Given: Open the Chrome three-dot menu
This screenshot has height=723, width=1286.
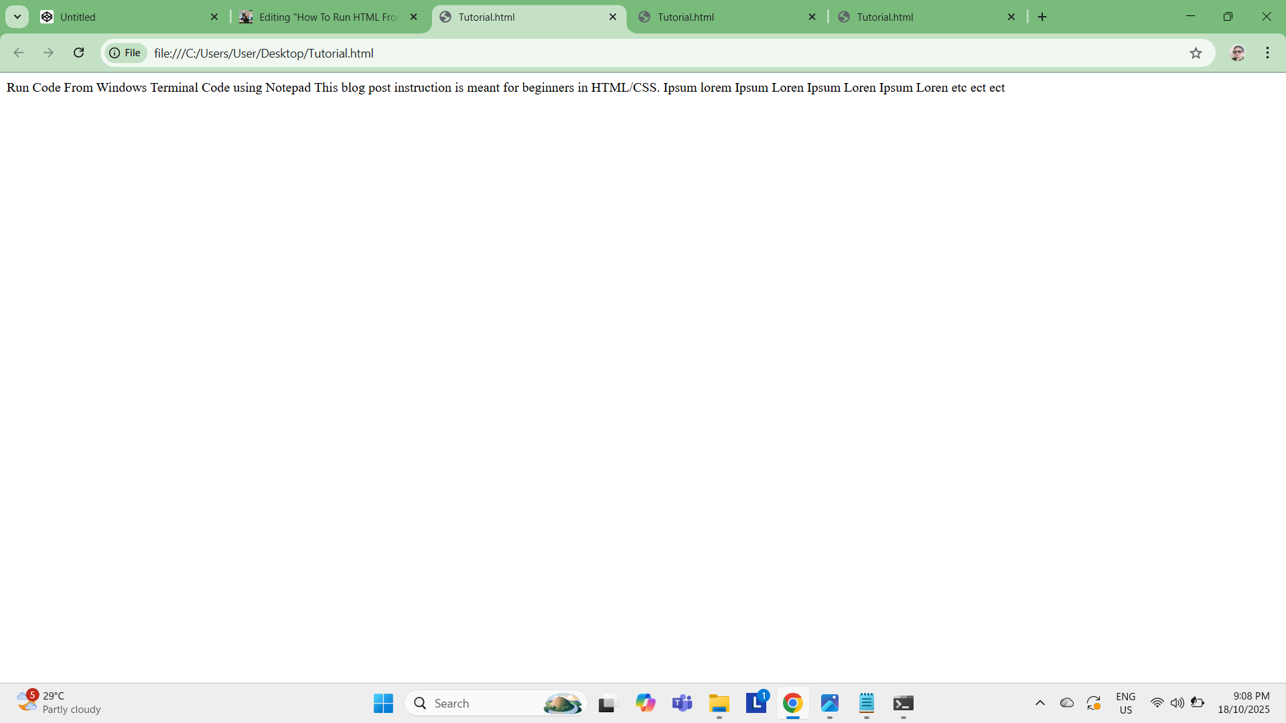Looking at the screenshot, I should coord(1267,53).
